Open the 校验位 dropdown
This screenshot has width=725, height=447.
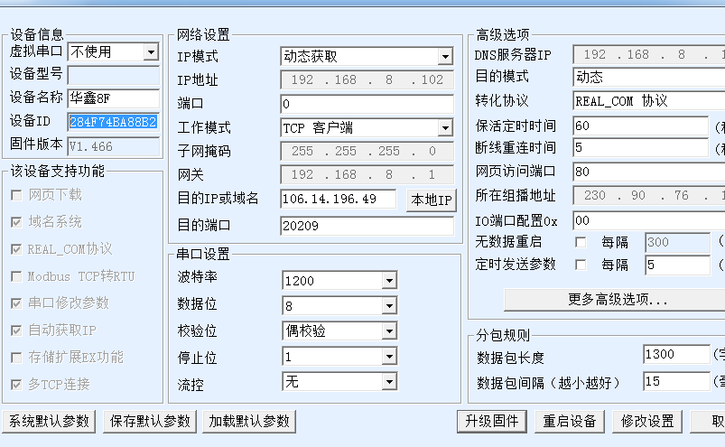389,331
